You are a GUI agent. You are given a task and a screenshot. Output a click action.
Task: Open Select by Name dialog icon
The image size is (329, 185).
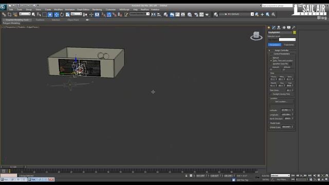click(x=39, y=14)
